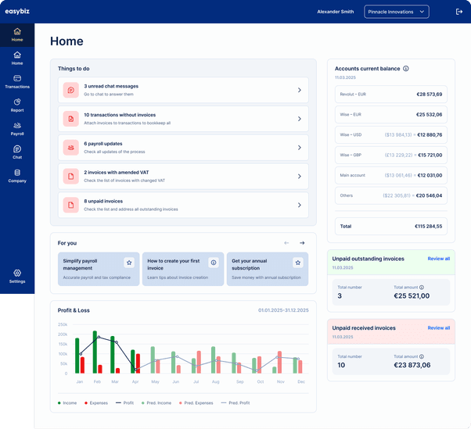Click the Profit & Loss date range
The height and width of the screenshot is (429, 471).
[x=283, y=310]
